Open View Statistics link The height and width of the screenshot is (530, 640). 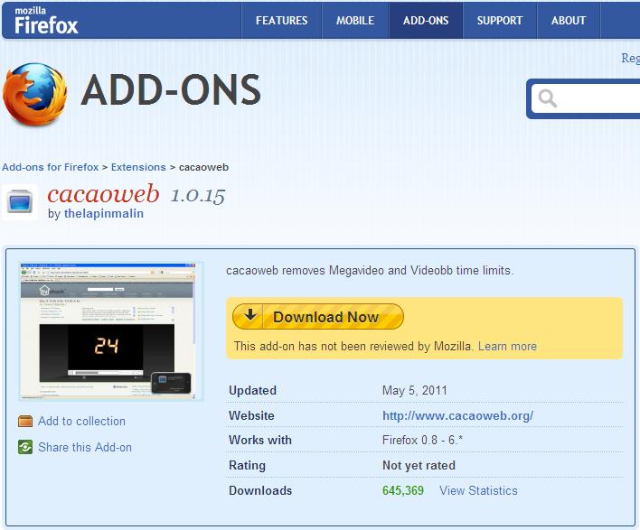[x=478, y=490]
